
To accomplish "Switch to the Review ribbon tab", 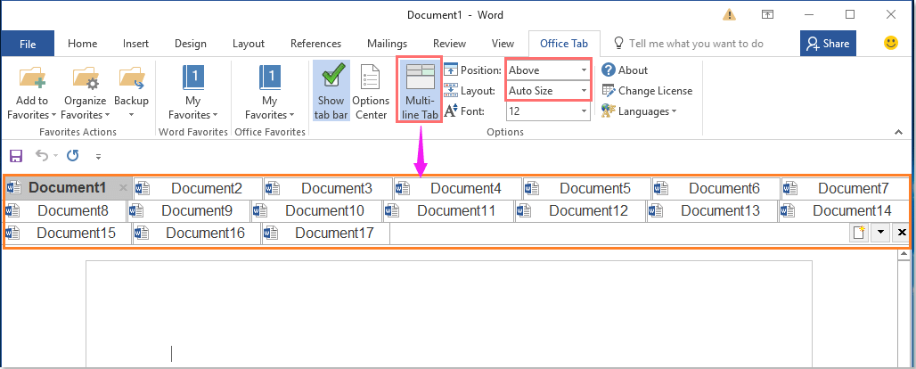I will click(x=449, y=44).
